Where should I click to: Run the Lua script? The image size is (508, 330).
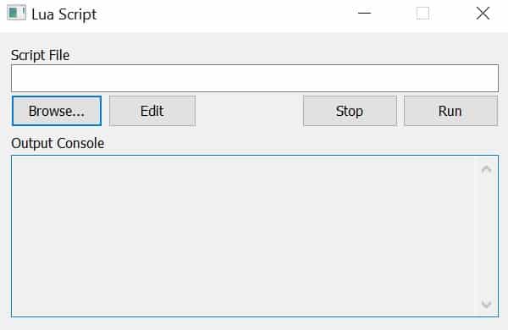pos(450,111)
